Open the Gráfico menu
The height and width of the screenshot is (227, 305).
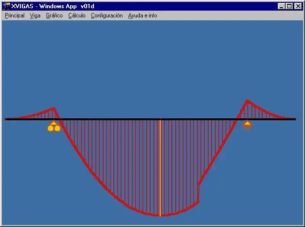pos(54,15)
